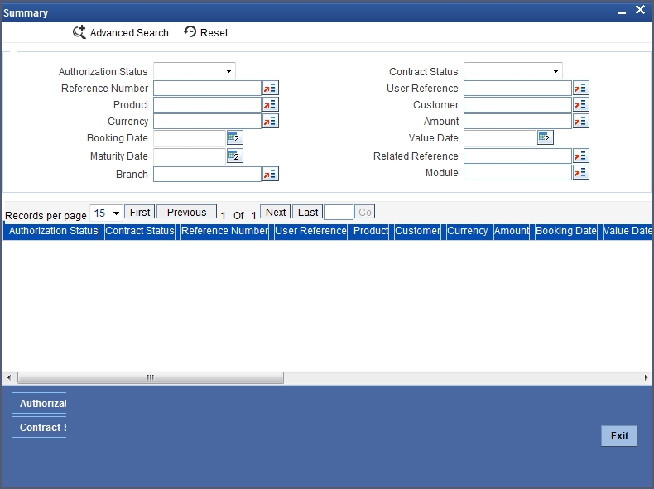Screen dimensions: 654x489
Task: Open the Records per page dropdown
Action: [x=106, y=213]
